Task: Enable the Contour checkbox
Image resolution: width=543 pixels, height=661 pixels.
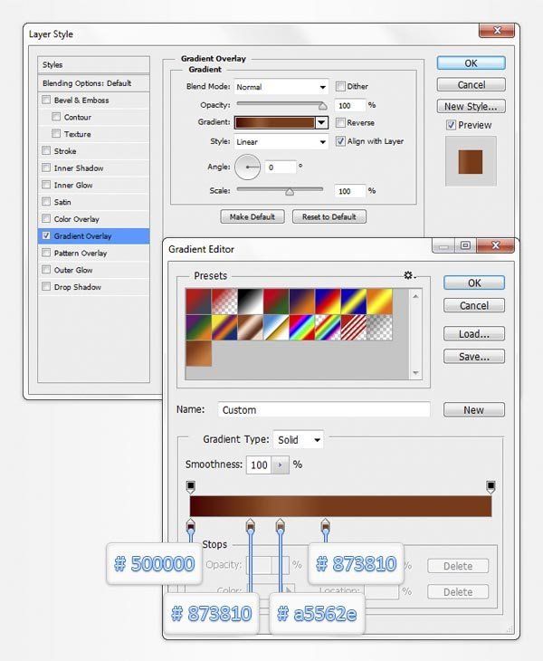Action: 56,117
